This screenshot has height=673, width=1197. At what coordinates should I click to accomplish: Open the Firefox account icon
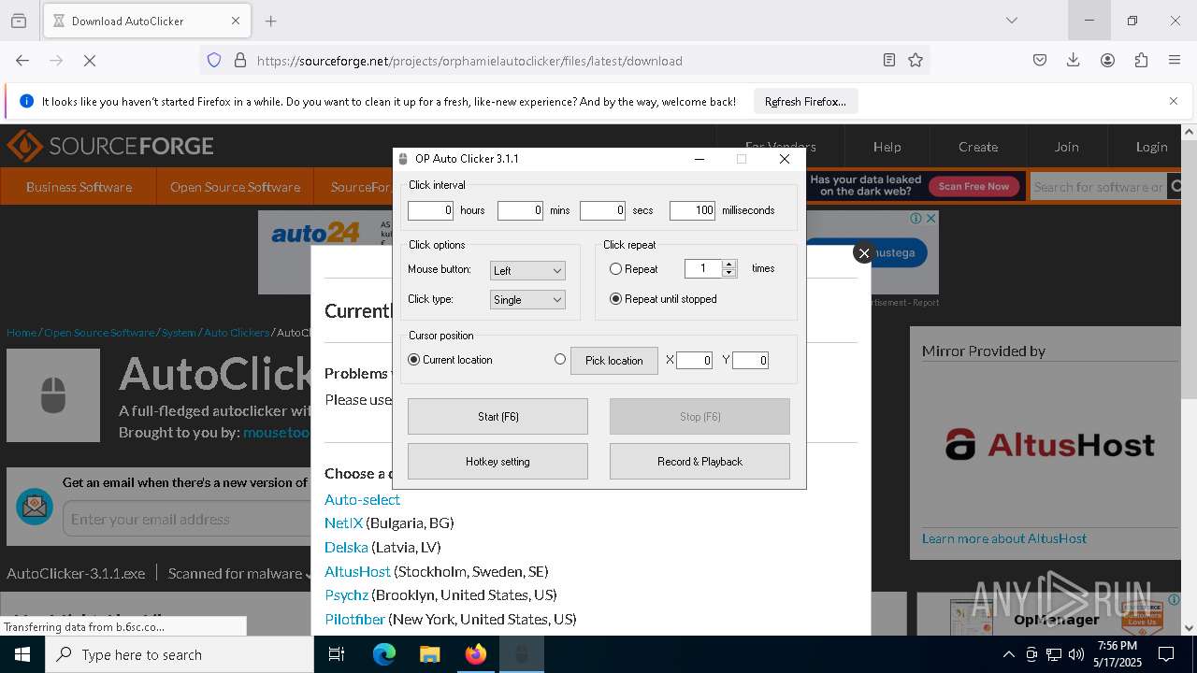(1107, 60)
